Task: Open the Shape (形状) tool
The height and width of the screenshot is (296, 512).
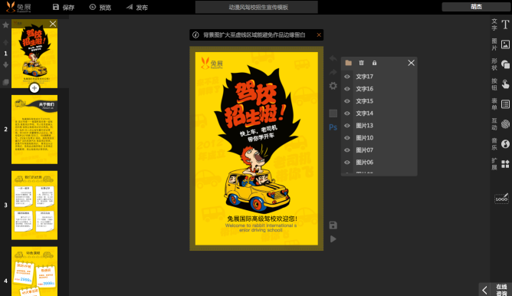Action: (505, 64)
